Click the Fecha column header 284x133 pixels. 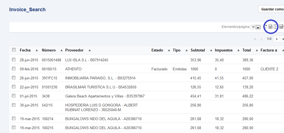point(25,50)
